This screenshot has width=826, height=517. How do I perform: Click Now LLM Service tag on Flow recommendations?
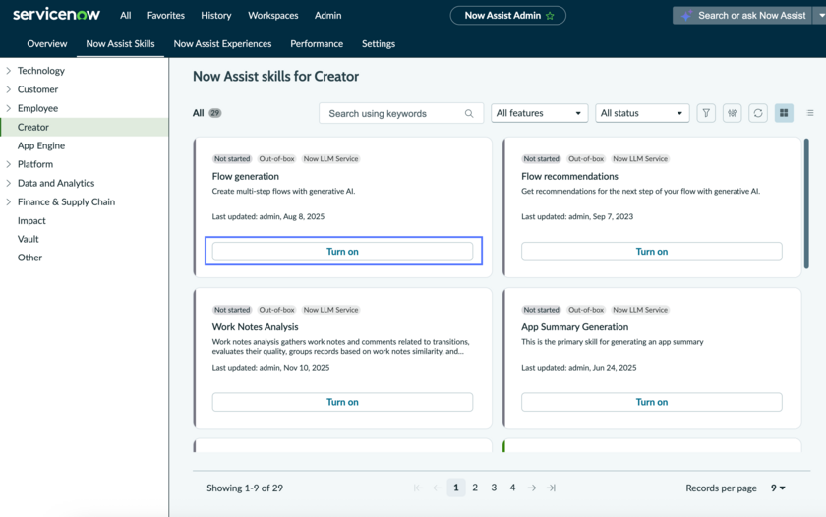tap(640, 159)
